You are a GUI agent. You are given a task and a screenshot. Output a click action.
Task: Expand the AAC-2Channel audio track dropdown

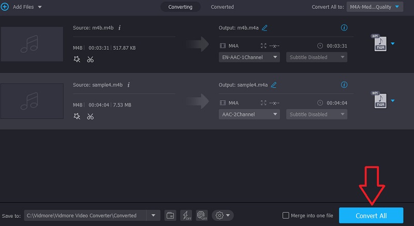(250, 114)
